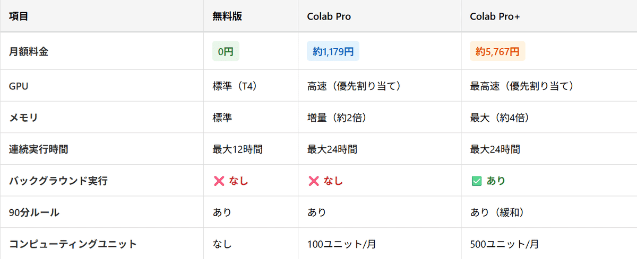Click the 無料版 column header
Image resolution: width=637 pixels, height=259 pixels.
point(227,16)
